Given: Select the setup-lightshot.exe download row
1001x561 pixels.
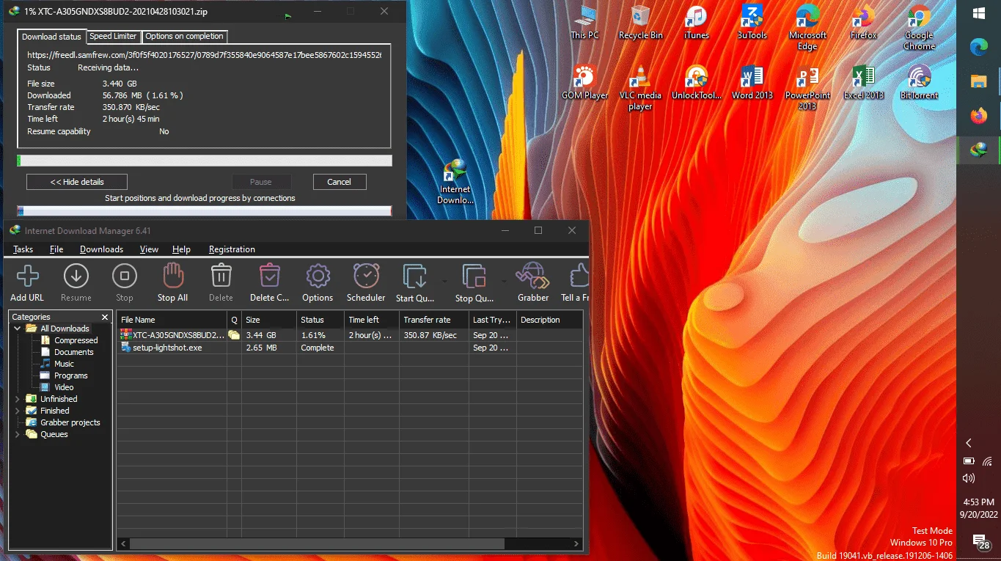Looking at the screenshot, I should coord(350,348).
